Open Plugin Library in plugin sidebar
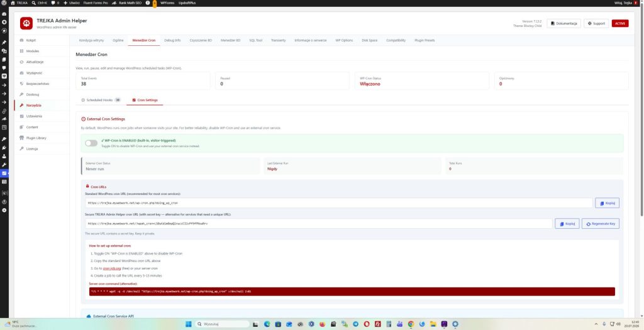This screenshot has height=330, width=644. click(x=41, y=138)
